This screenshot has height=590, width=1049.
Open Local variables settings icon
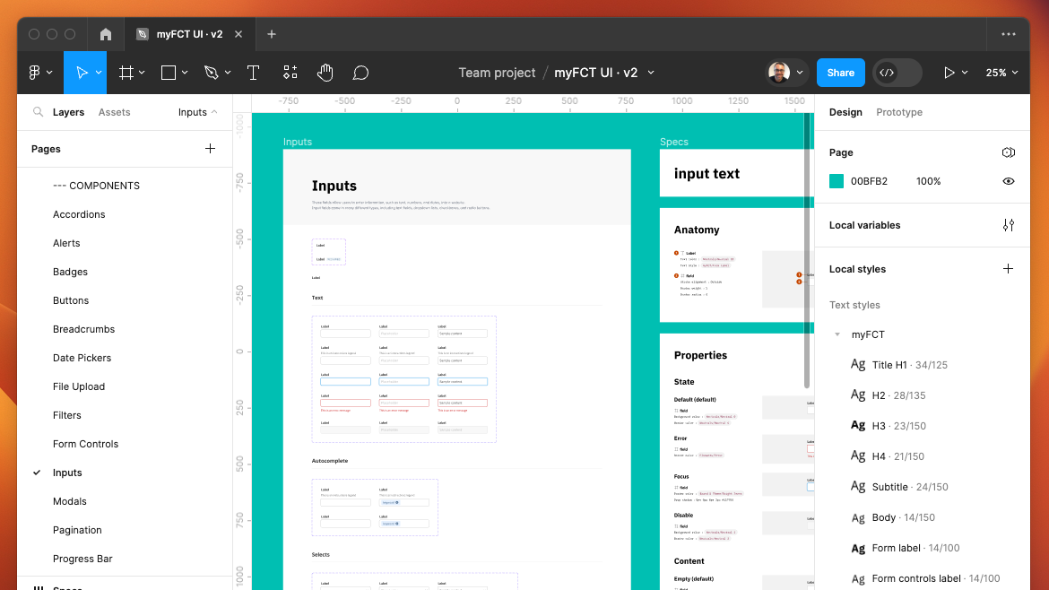(x=1008, y=225)
